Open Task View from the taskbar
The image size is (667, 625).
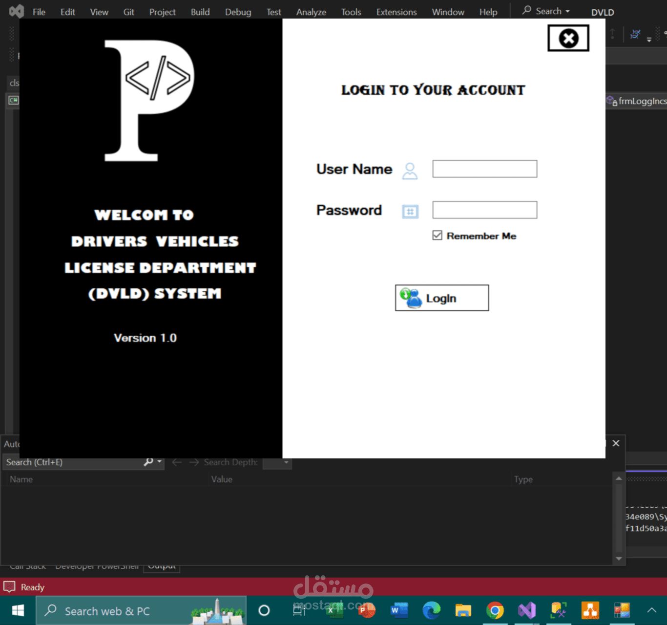point(299,610)
